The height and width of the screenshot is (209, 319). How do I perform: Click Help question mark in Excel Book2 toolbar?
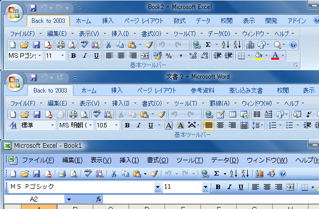point(293,45)
